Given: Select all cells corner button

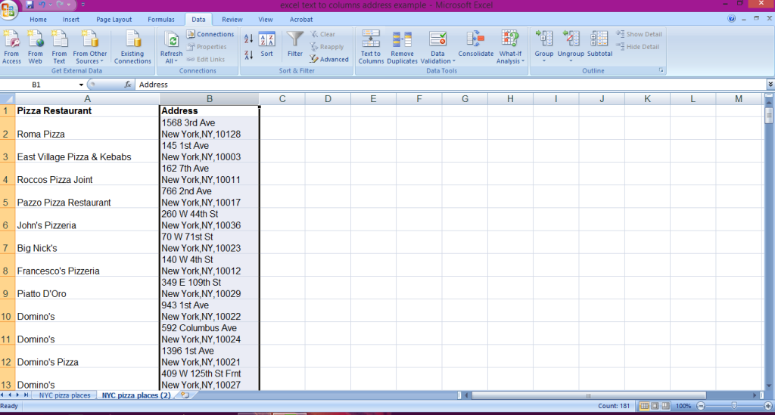Looking at the screenshot, I should pyautogui.click(x=8, y=99).
